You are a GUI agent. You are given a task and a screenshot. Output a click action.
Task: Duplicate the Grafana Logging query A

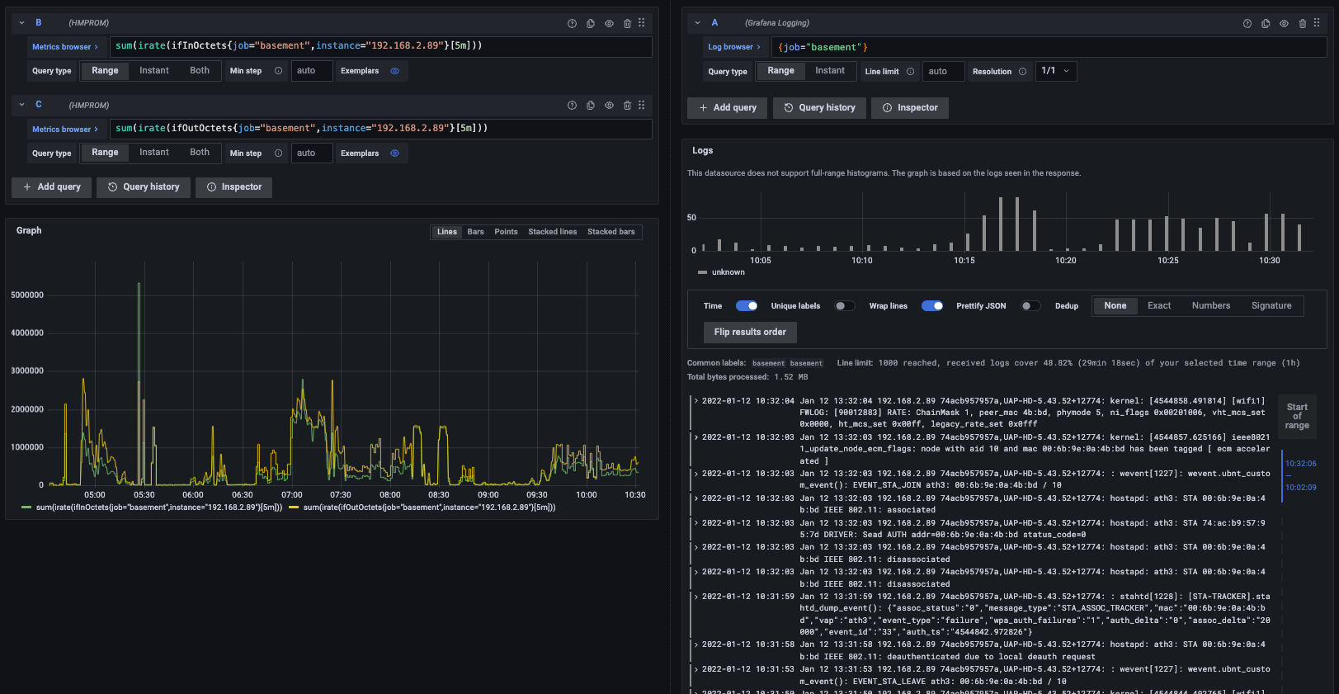tap(1266, 24)
